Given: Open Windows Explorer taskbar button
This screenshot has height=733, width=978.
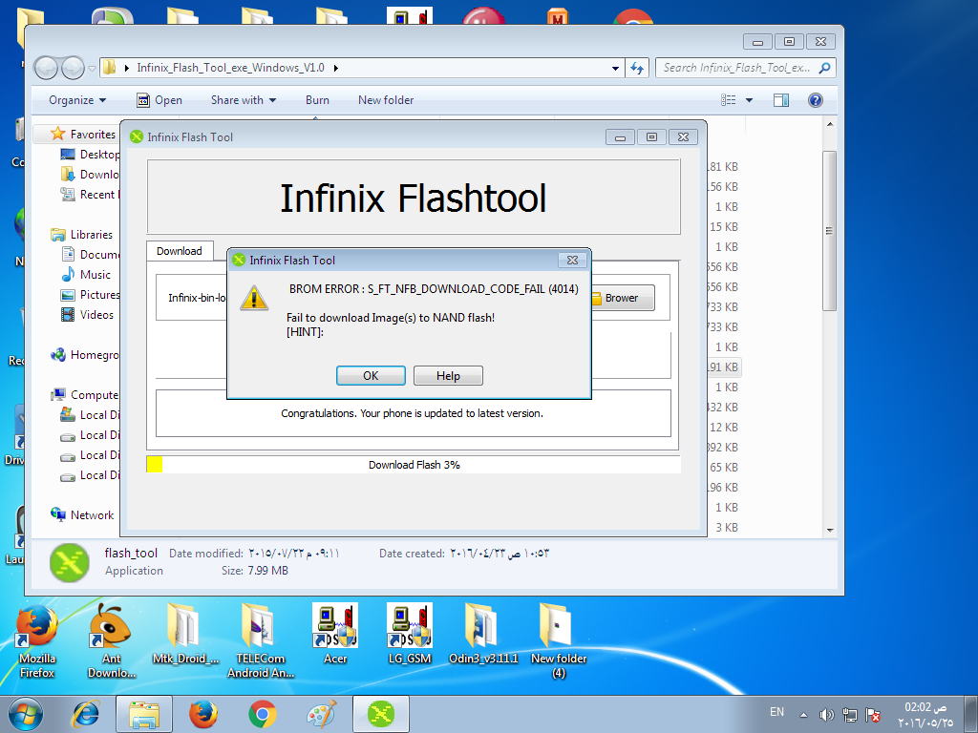Looking at the screenshot, I should click(143, 714).
